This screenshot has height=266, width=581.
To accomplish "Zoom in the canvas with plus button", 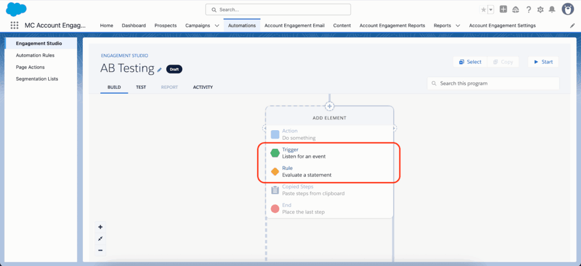I will [100, 227].
